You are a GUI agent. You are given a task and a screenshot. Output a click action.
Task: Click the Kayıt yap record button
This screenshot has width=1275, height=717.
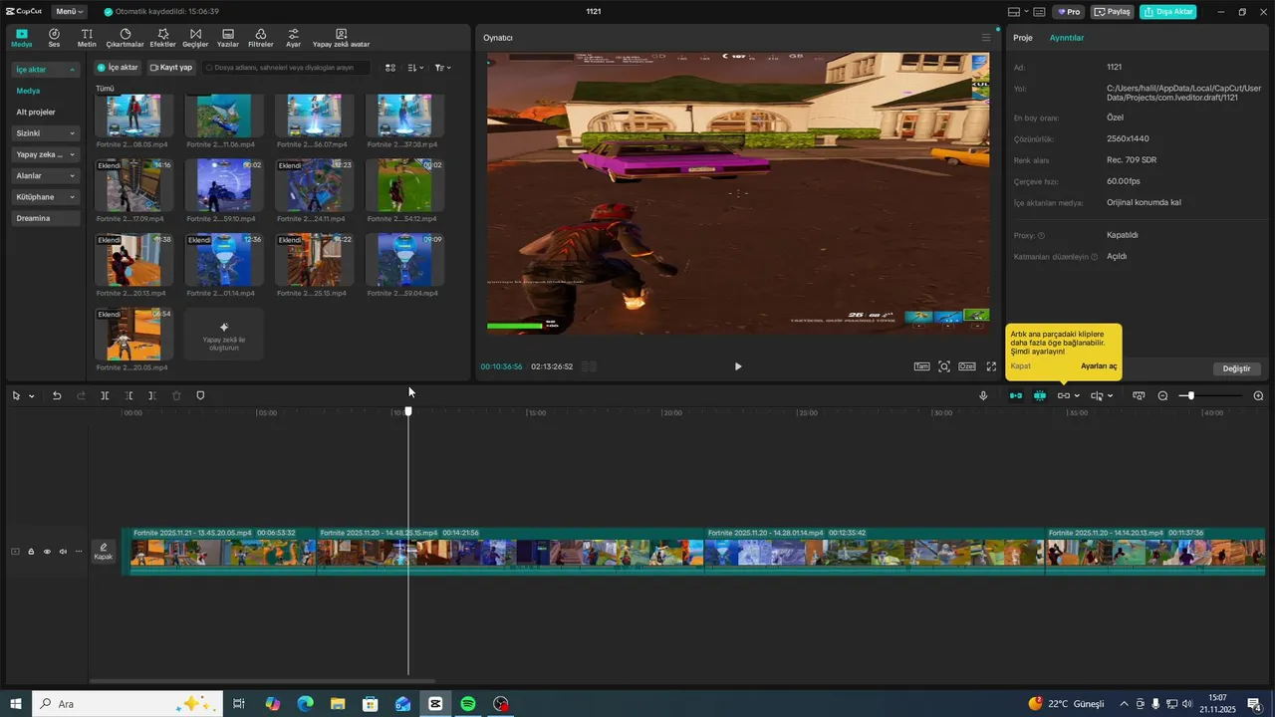coord(171,68)
